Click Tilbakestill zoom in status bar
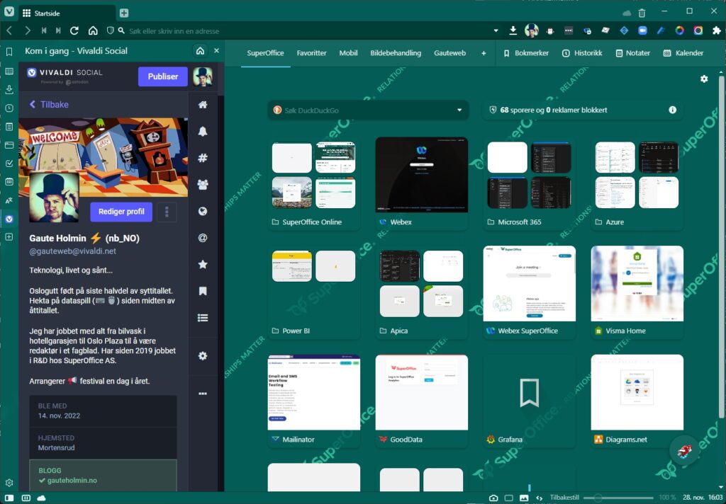Viewport: 726px width, 504px height. pyautogui.click(x=564, y=498)
